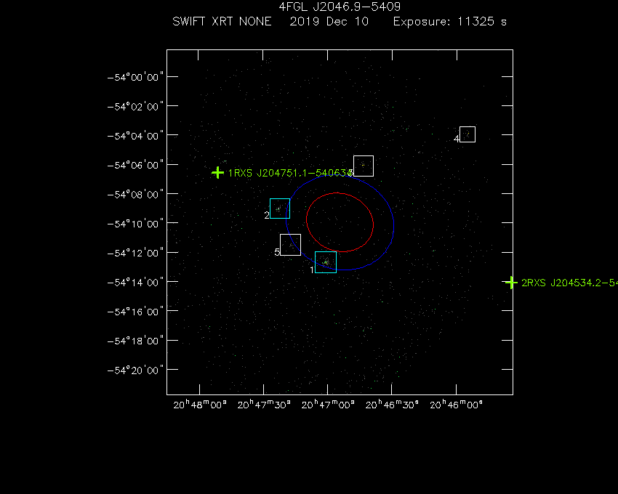Click the title 4FGL J2046.9-5409

point(340,7)
